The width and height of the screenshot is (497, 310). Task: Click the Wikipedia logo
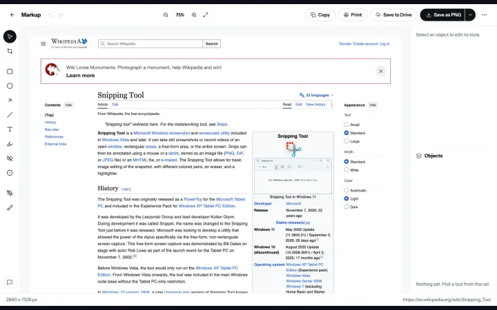coord(69,43)
